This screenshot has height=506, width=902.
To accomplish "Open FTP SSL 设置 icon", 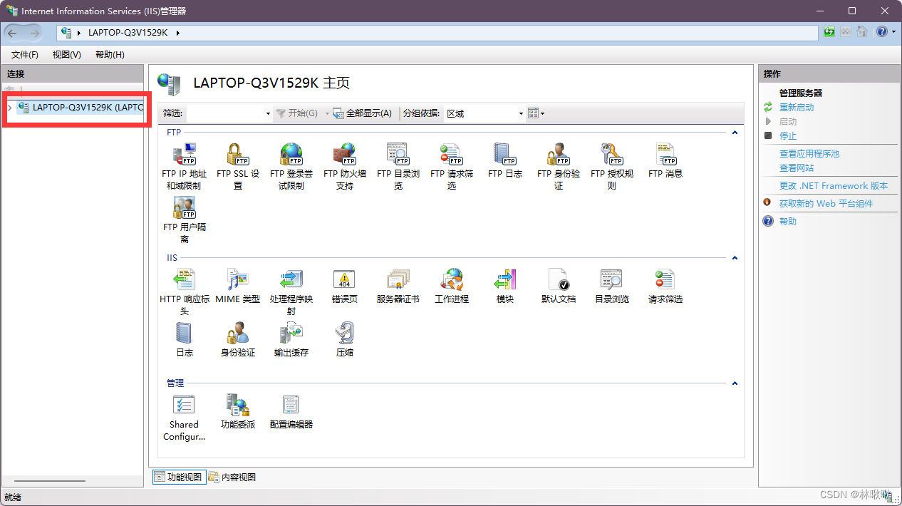I will 237,165.
